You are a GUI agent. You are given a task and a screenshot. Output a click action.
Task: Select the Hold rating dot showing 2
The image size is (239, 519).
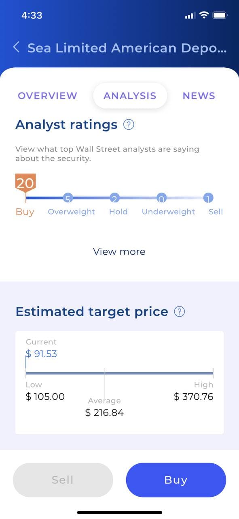tap(115, 198)
